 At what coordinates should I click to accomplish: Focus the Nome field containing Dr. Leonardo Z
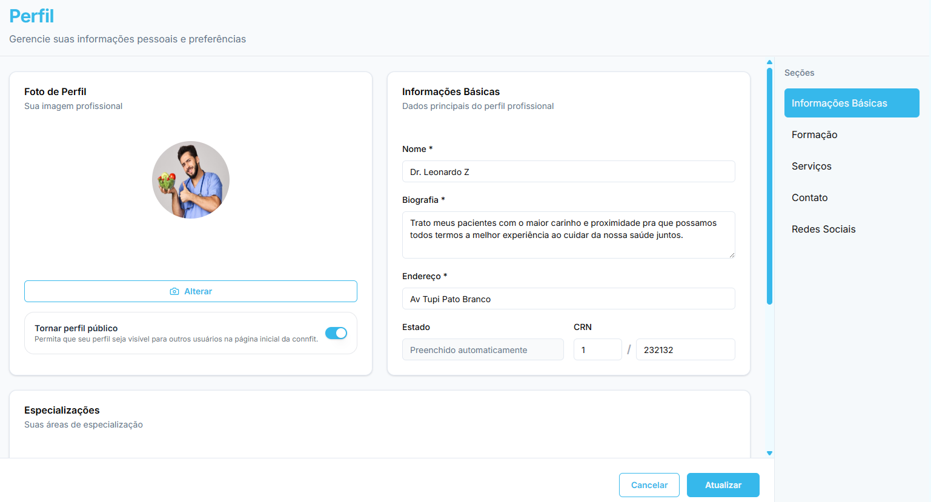coord(568,171)
